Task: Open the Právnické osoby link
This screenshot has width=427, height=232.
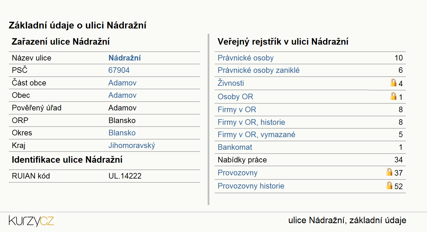Action: 246,58
